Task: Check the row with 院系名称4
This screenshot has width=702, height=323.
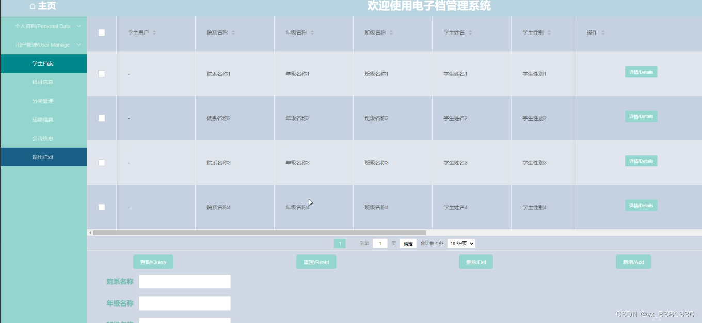Action: pos(102,207)
